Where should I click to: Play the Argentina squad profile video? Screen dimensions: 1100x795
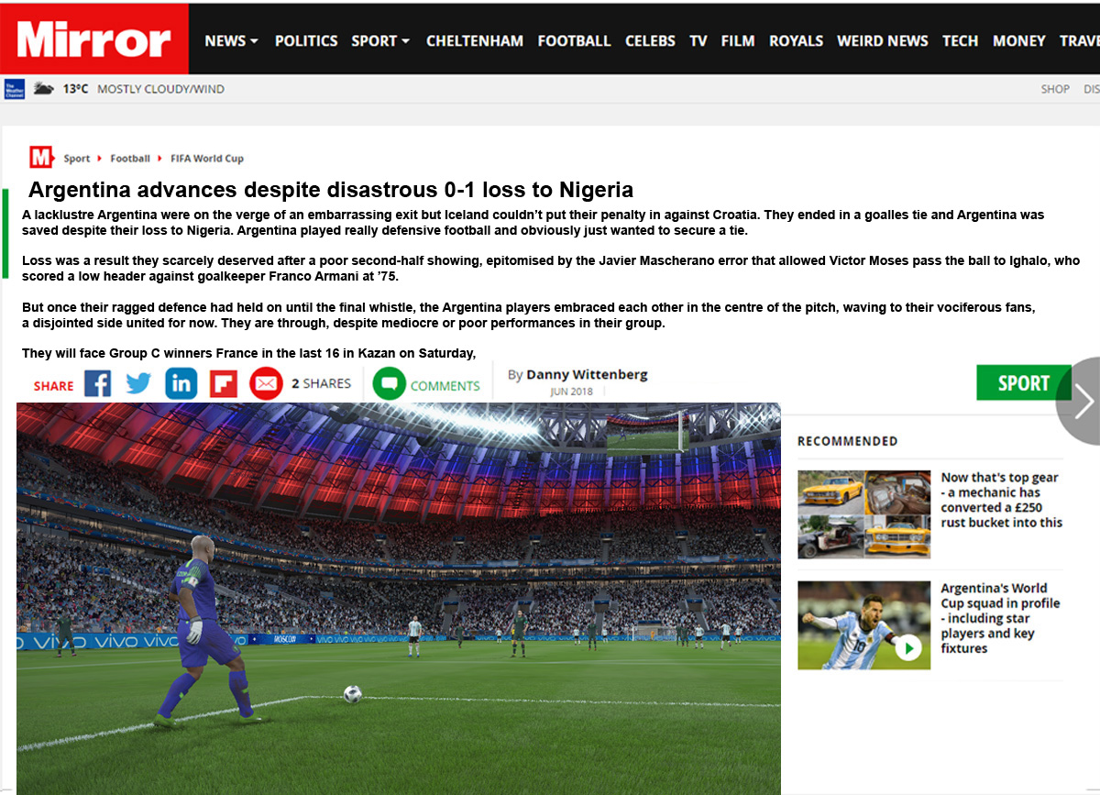[x=908, y=648]
